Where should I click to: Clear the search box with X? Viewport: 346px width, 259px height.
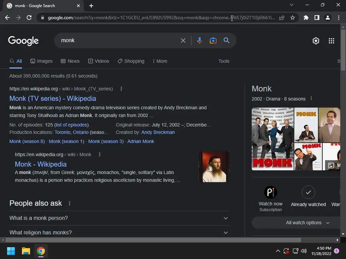pos(183,40)
